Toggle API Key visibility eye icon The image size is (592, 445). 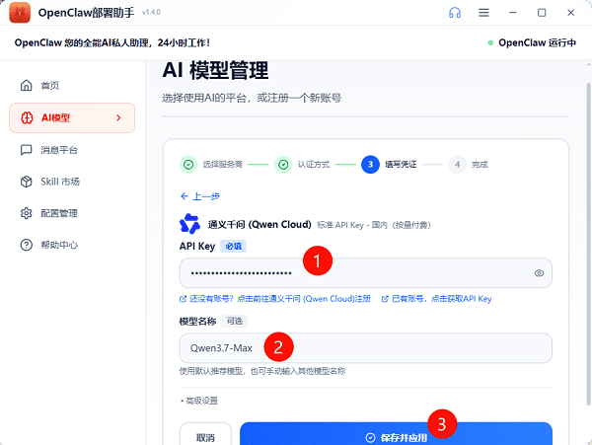[x=539, y=273]
